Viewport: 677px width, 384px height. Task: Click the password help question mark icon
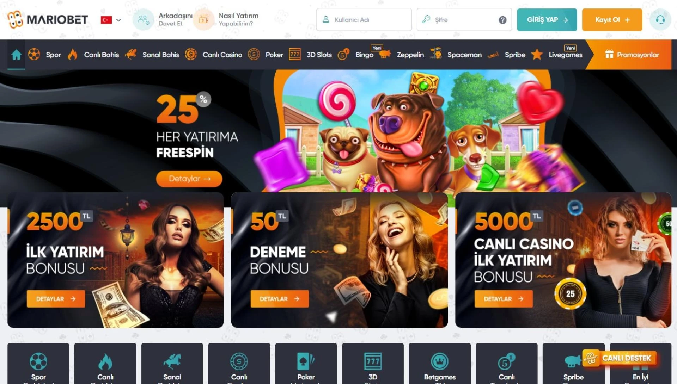click(502, 20)
